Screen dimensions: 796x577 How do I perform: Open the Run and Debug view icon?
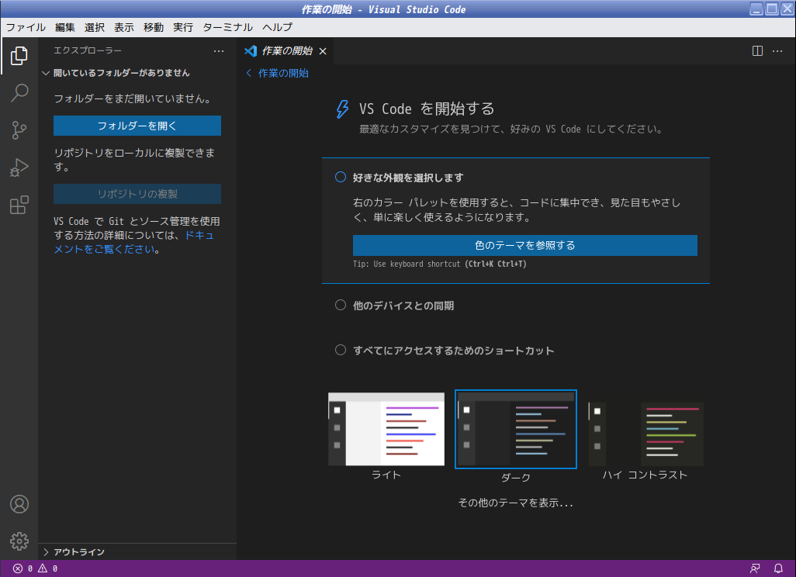(19, 168)
